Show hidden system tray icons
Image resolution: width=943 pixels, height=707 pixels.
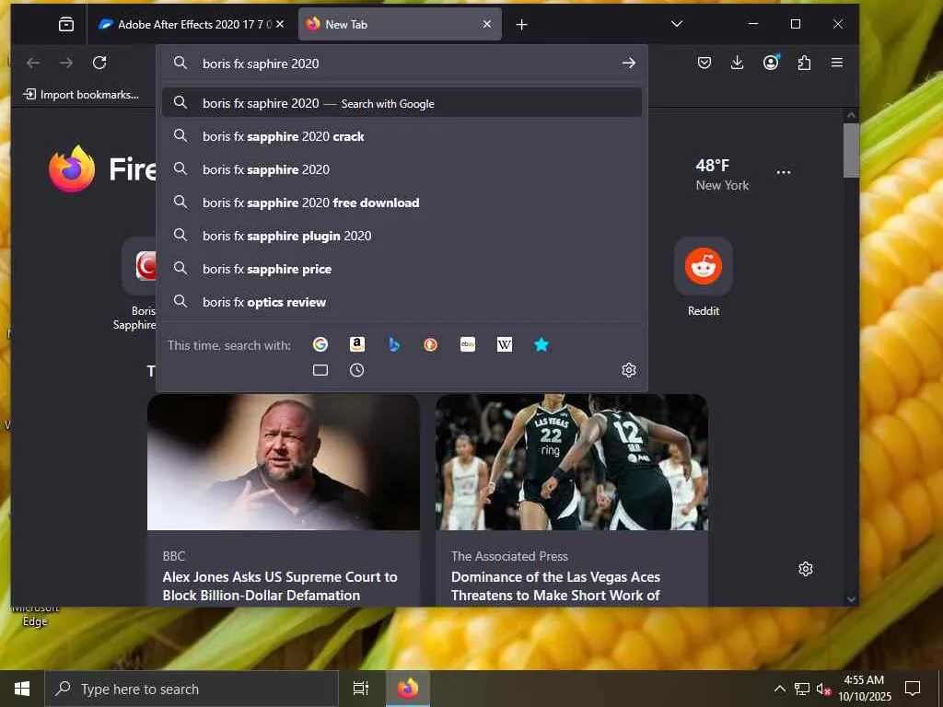(779, 689)
